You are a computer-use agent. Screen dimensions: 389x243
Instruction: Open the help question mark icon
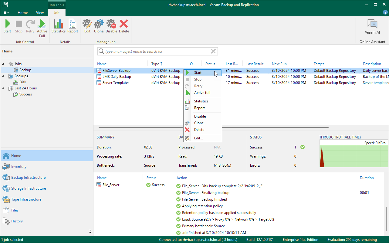385,12
